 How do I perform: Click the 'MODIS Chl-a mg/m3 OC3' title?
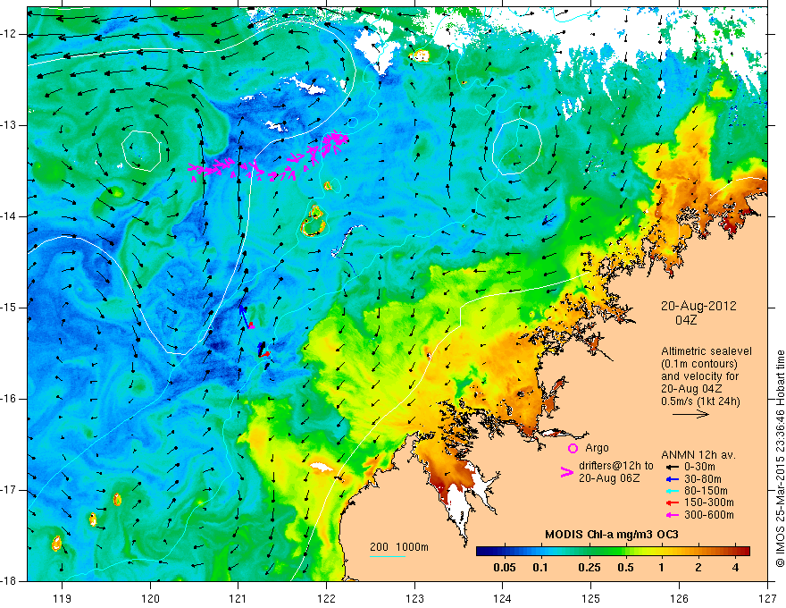click(612, 535)
